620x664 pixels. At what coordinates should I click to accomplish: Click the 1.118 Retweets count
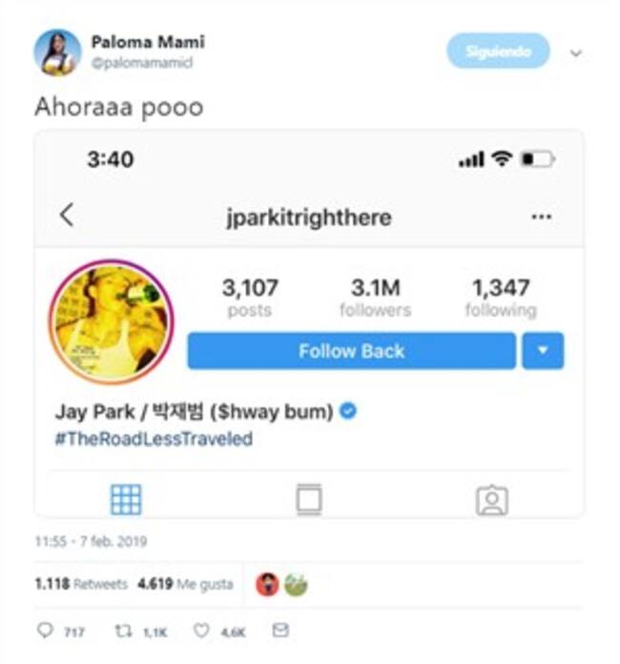81,585
